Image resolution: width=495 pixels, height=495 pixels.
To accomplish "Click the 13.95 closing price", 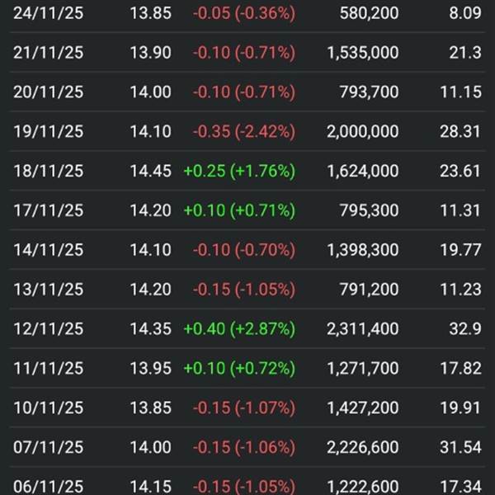I will [x=150, y=368].
